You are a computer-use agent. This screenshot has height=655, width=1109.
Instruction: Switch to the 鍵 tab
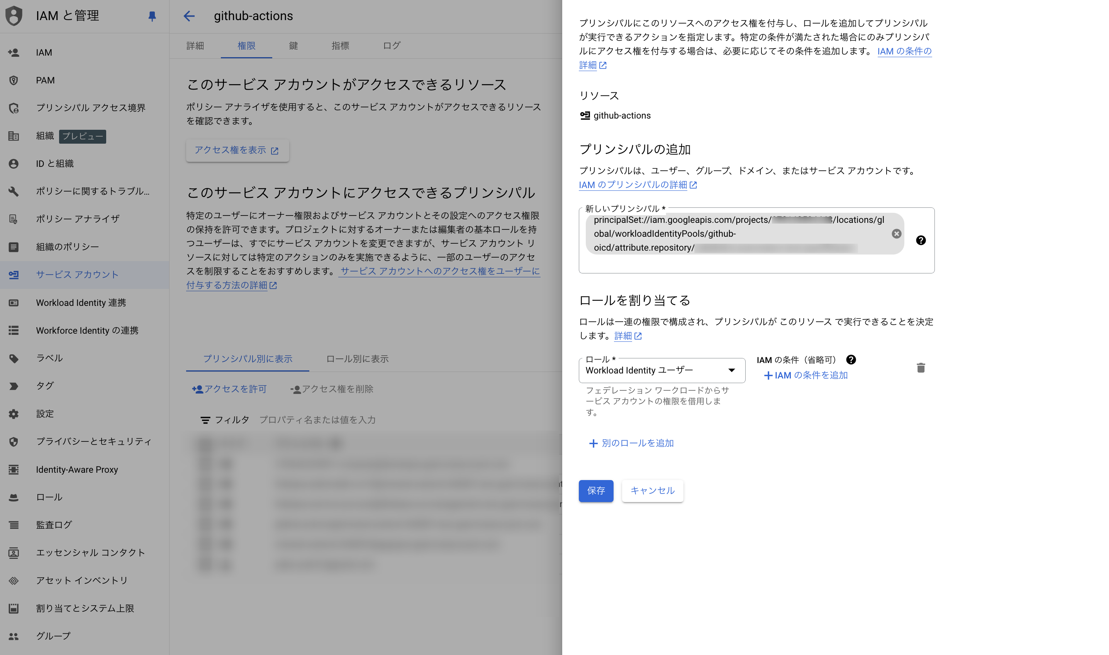[293, 46]
